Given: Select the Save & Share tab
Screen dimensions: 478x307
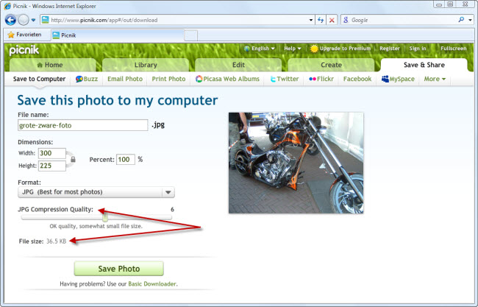Looking at the screenshot, I should point(424,65).
